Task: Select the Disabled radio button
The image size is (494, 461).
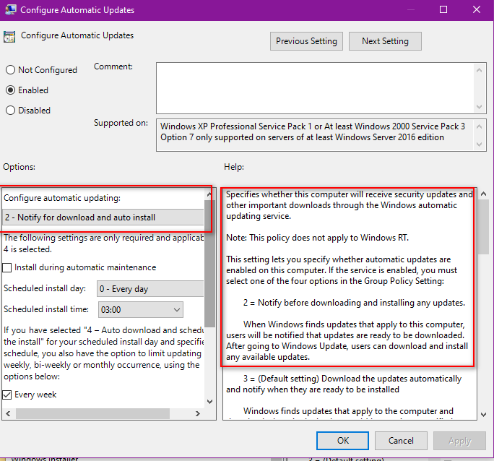Action: (x=11, y=111)
